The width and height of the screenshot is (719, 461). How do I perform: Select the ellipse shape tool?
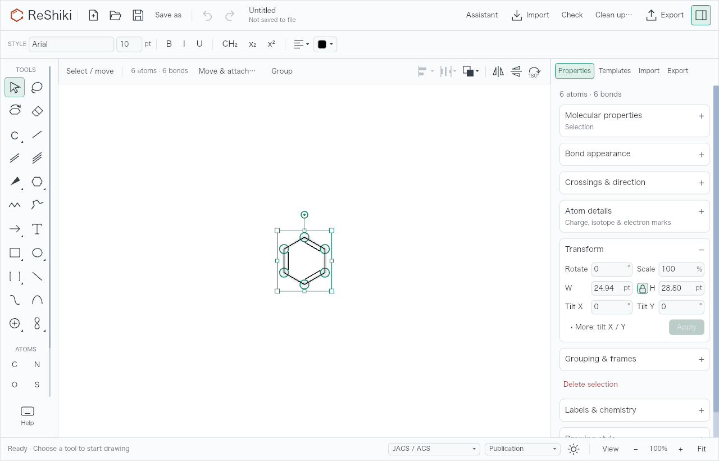pos(37,253)
